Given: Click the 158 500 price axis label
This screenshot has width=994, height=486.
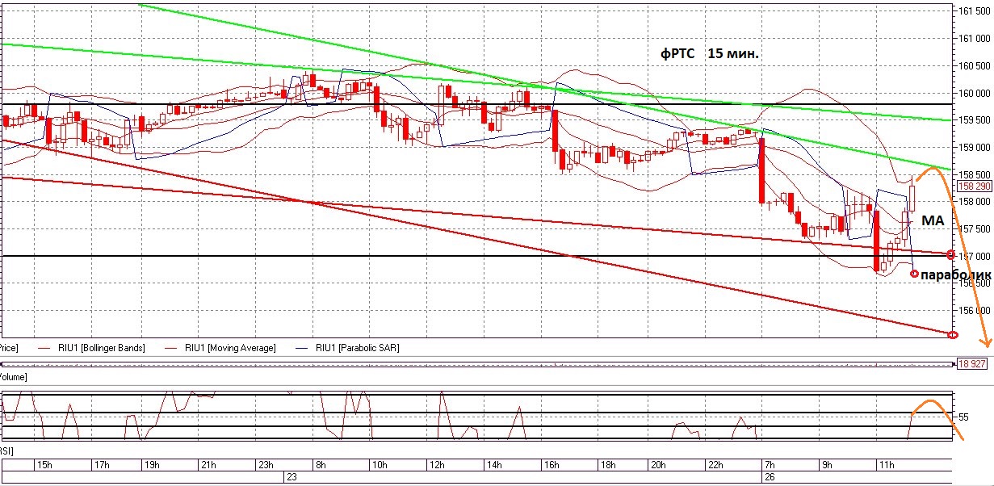Looking at the screenshot, I should [975, 174].
